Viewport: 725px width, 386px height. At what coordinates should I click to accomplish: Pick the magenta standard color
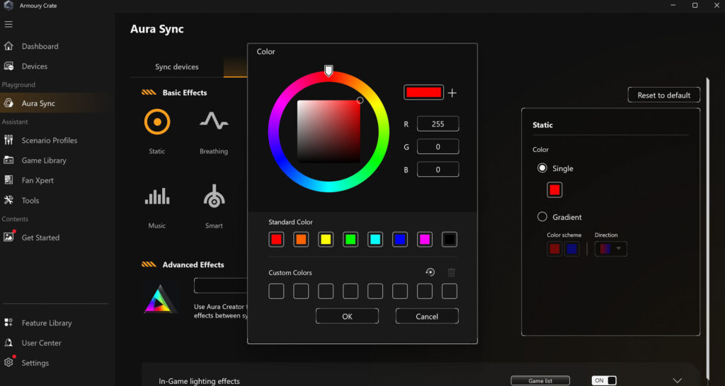tap(425, 240)
